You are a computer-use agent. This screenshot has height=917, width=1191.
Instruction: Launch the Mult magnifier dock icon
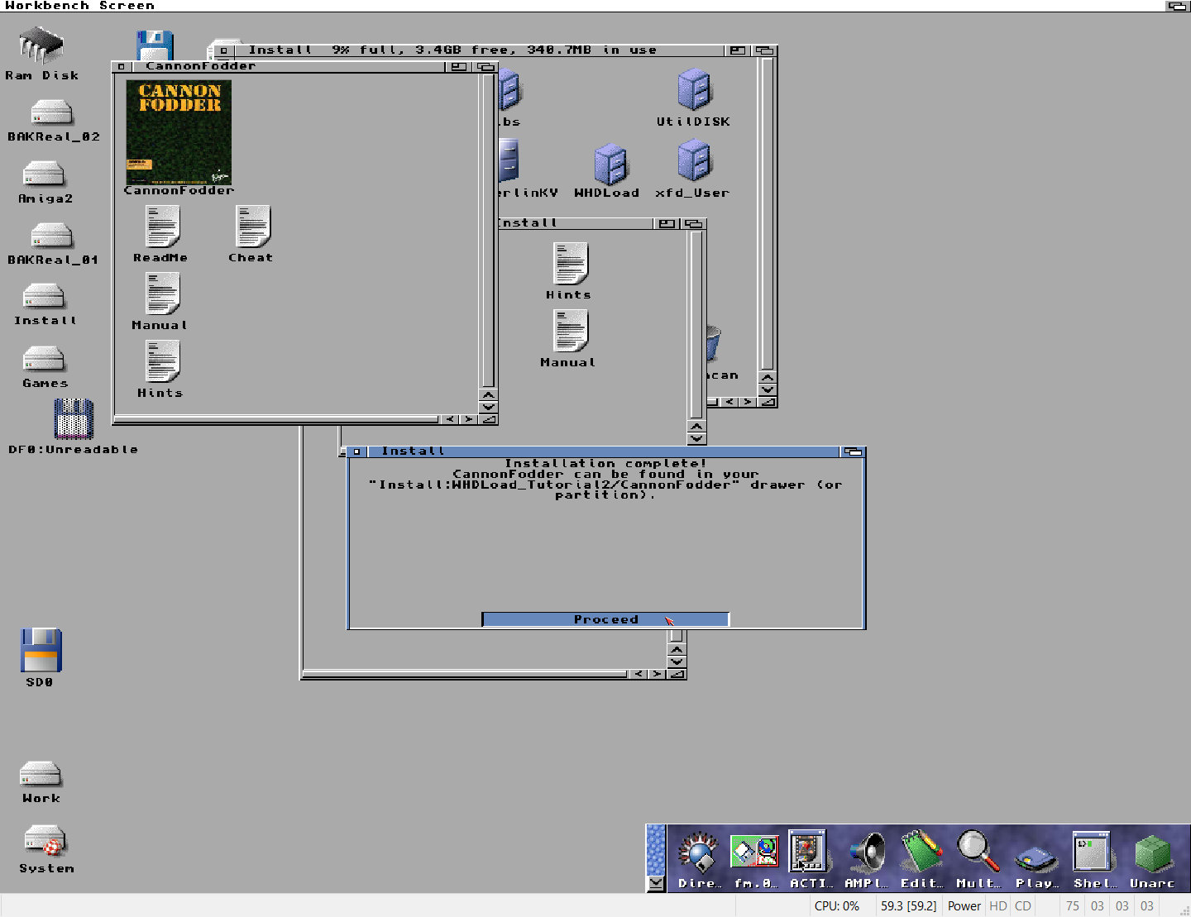tap(978, 852)
